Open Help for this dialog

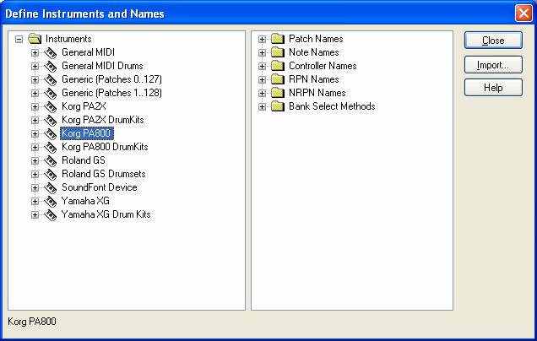point(493,88)
